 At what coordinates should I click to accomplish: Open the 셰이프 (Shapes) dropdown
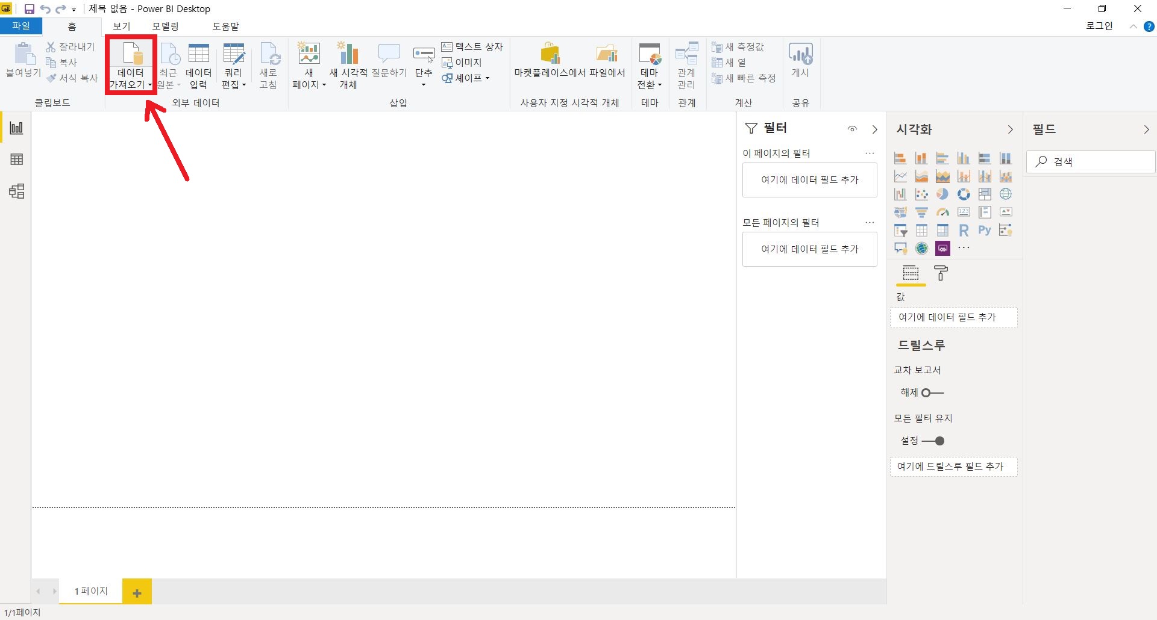coord(465,78)
